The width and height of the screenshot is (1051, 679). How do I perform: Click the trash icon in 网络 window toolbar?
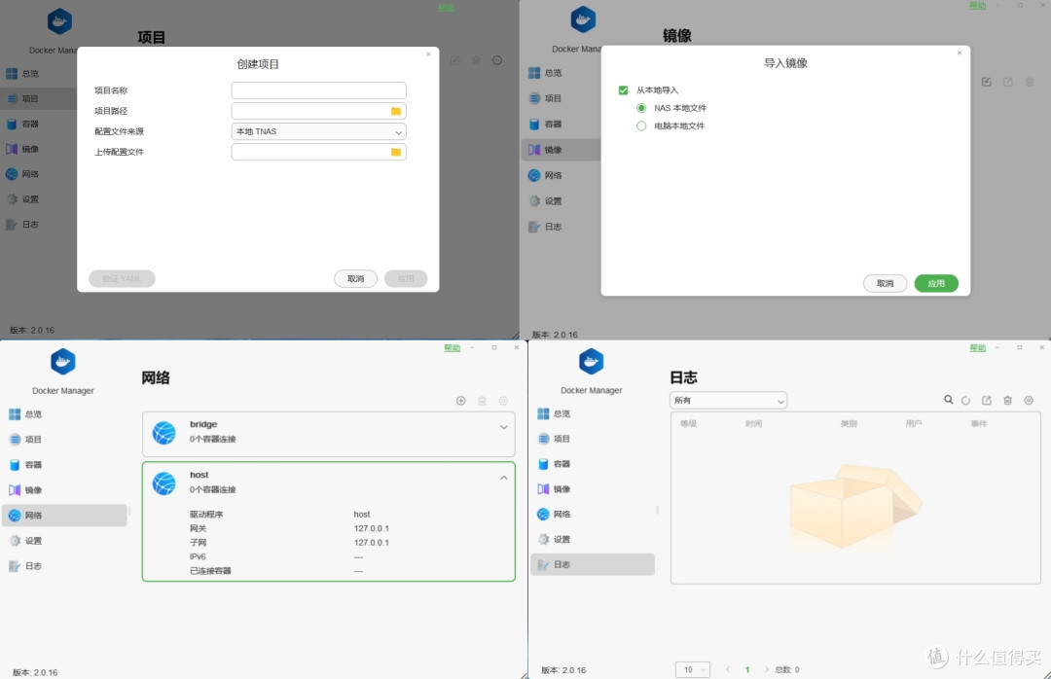tap(482, 401)
